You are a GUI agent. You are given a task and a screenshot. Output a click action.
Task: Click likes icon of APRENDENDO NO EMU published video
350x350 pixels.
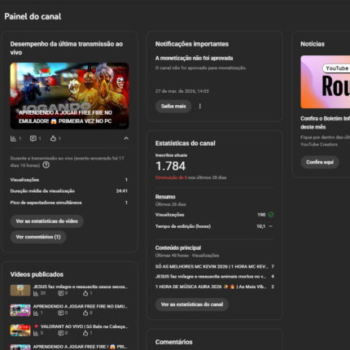[x=85, y=313]
